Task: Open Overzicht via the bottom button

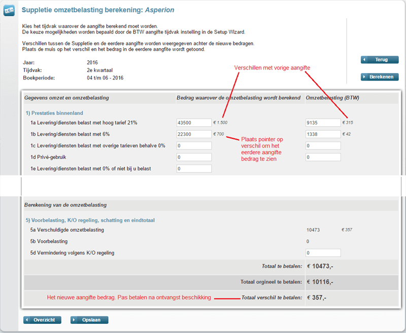Action: (42, 320)
